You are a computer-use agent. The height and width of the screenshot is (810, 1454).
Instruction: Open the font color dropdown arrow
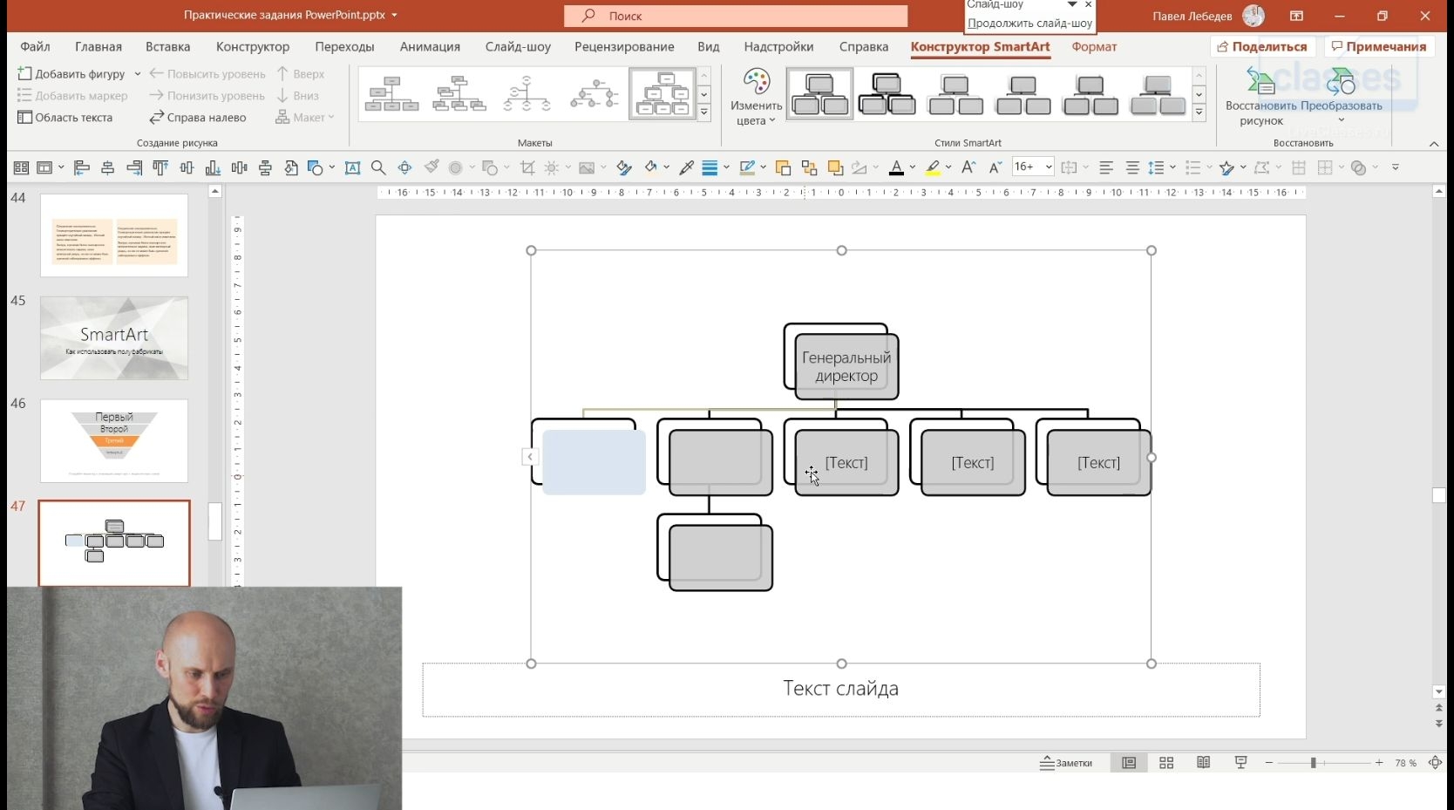(x=913, y=167)
